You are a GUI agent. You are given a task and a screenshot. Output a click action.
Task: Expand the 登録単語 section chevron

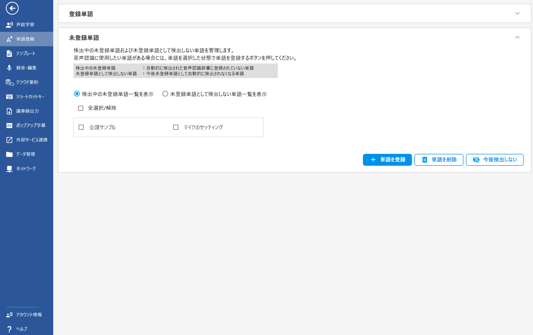[x=517, y=14]
